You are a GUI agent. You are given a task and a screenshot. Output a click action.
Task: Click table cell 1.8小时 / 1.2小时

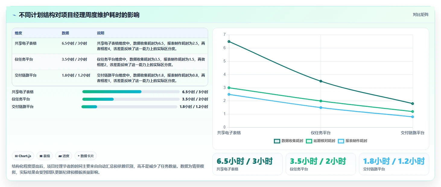[x=76, y=75]
